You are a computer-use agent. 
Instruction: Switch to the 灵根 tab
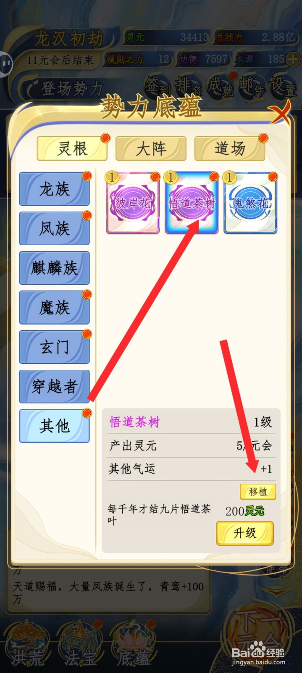pos(72,148)
